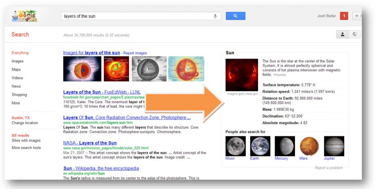Switch to global results globe icon
This screenshot has height=189, width=375.
point(354,34)
